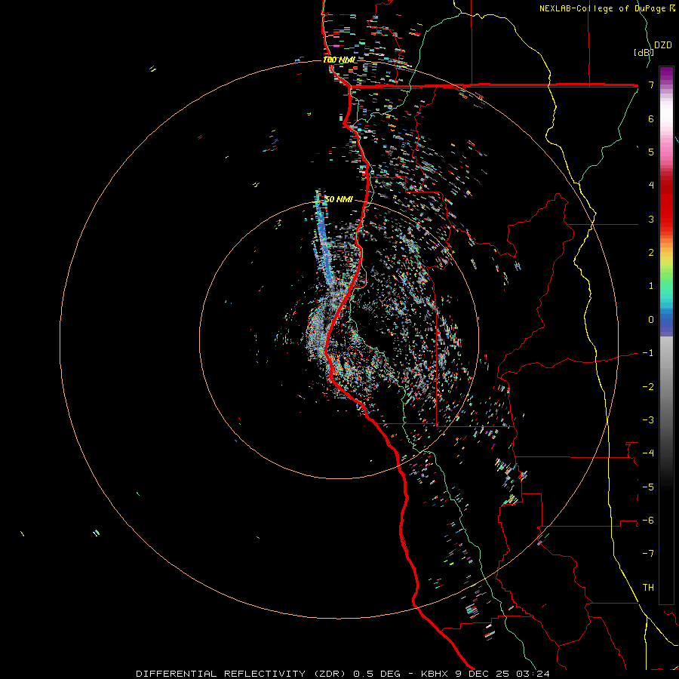Click the 1 dB scale value

[651, 286]
